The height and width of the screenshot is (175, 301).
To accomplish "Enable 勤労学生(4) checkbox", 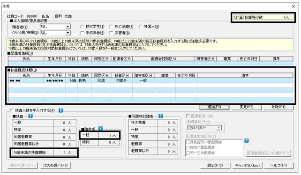I will [82, 27].
